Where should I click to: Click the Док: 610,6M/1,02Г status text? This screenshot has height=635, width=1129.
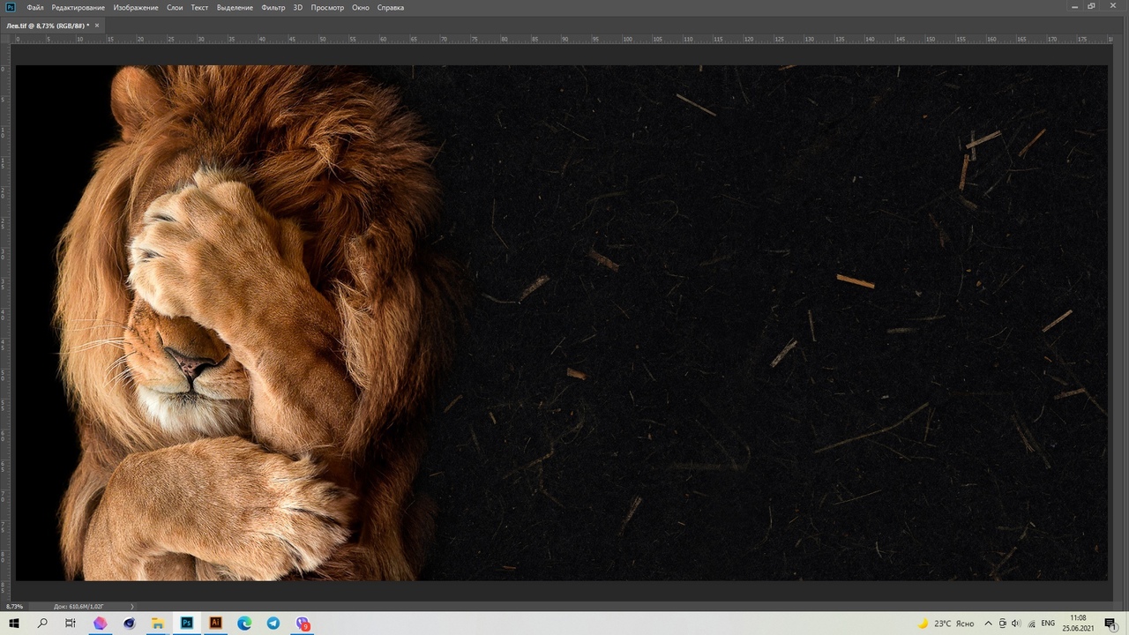pos(79,607)
